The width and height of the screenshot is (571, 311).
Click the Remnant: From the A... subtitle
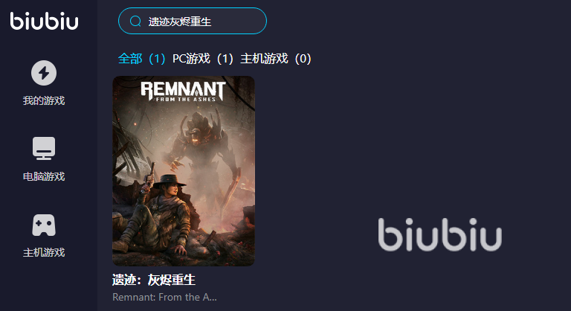click(164, 297)
